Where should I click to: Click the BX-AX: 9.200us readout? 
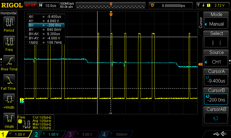44,34
